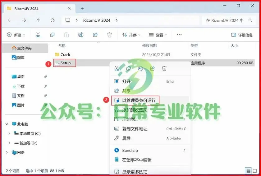Click the RizomUV 2024 breadcrumb
This screenshot has height=176, width=261.
[97, 20]
